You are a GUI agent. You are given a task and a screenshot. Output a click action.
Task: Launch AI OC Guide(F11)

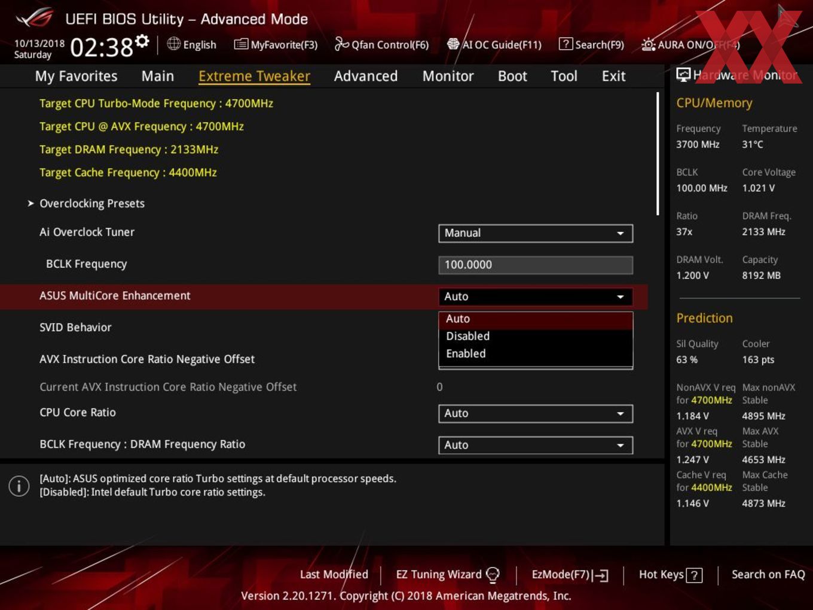pos(494,45)
